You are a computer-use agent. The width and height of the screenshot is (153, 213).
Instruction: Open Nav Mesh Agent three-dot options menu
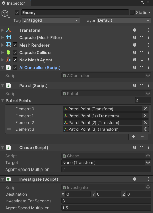(148, 60)
